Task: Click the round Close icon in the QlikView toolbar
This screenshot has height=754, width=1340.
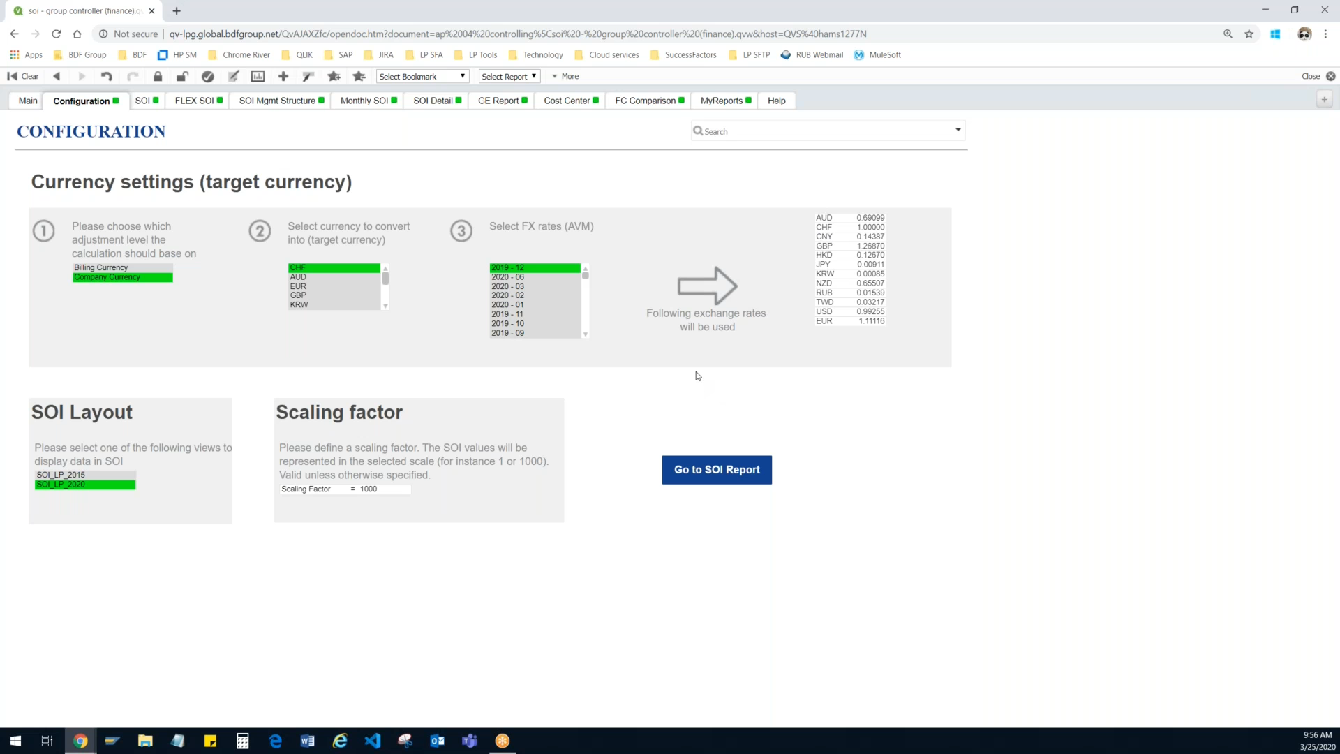Action: [1330, 76]
